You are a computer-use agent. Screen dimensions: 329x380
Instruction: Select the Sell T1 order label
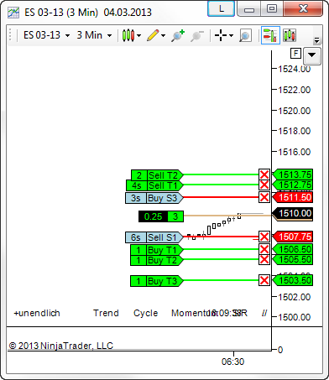point(154,185)
